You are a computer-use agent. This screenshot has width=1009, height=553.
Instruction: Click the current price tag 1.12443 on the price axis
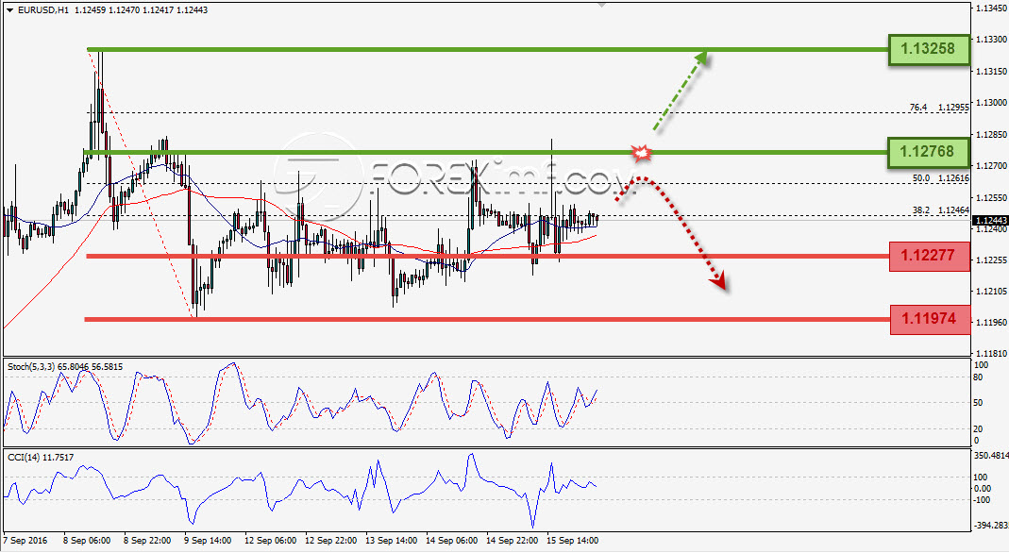pos(991,221)
